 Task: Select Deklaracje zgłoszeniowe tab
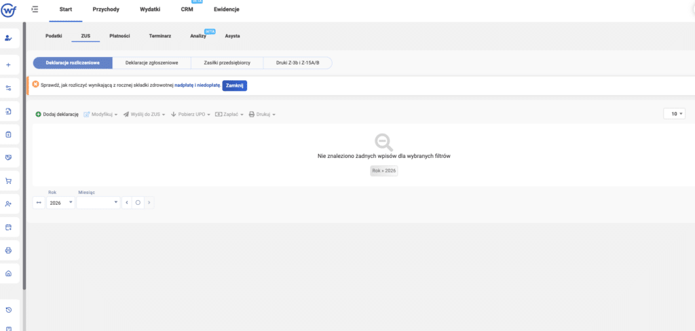[x=151, y=63]
